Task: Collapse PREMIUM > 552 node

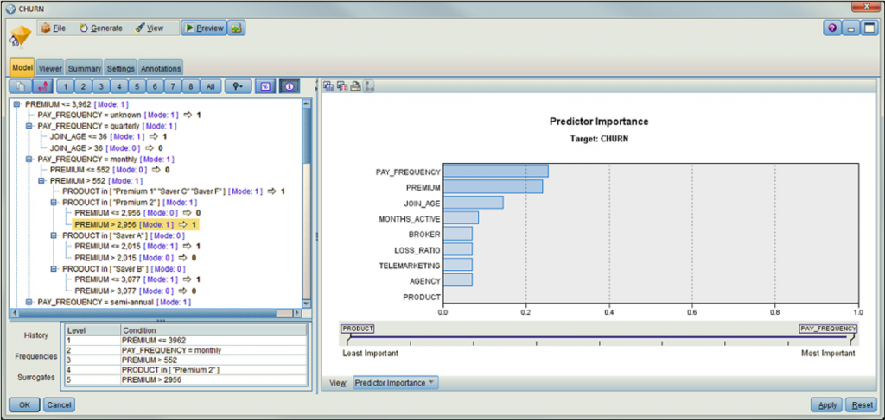Action: click(41, 181)
